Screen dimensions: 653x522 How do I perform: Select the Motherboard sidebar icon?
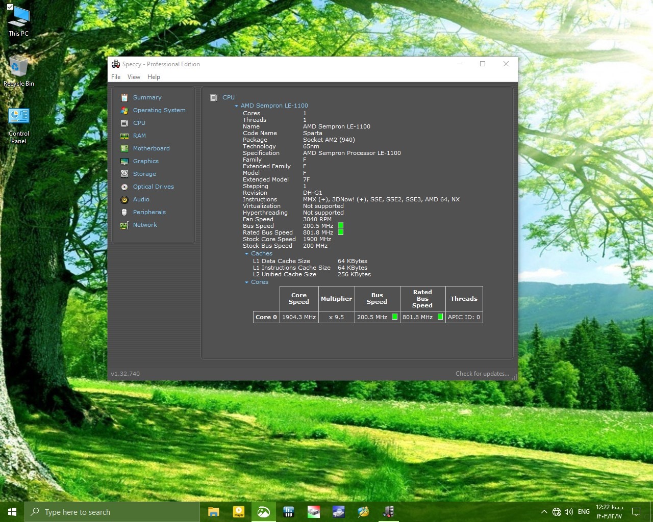pos(124,148)
